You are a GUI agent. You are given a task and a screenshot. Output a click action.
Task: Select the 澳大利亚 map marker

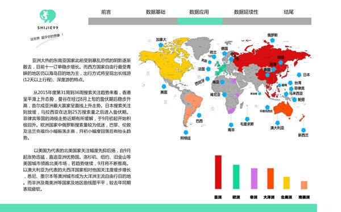277,123
